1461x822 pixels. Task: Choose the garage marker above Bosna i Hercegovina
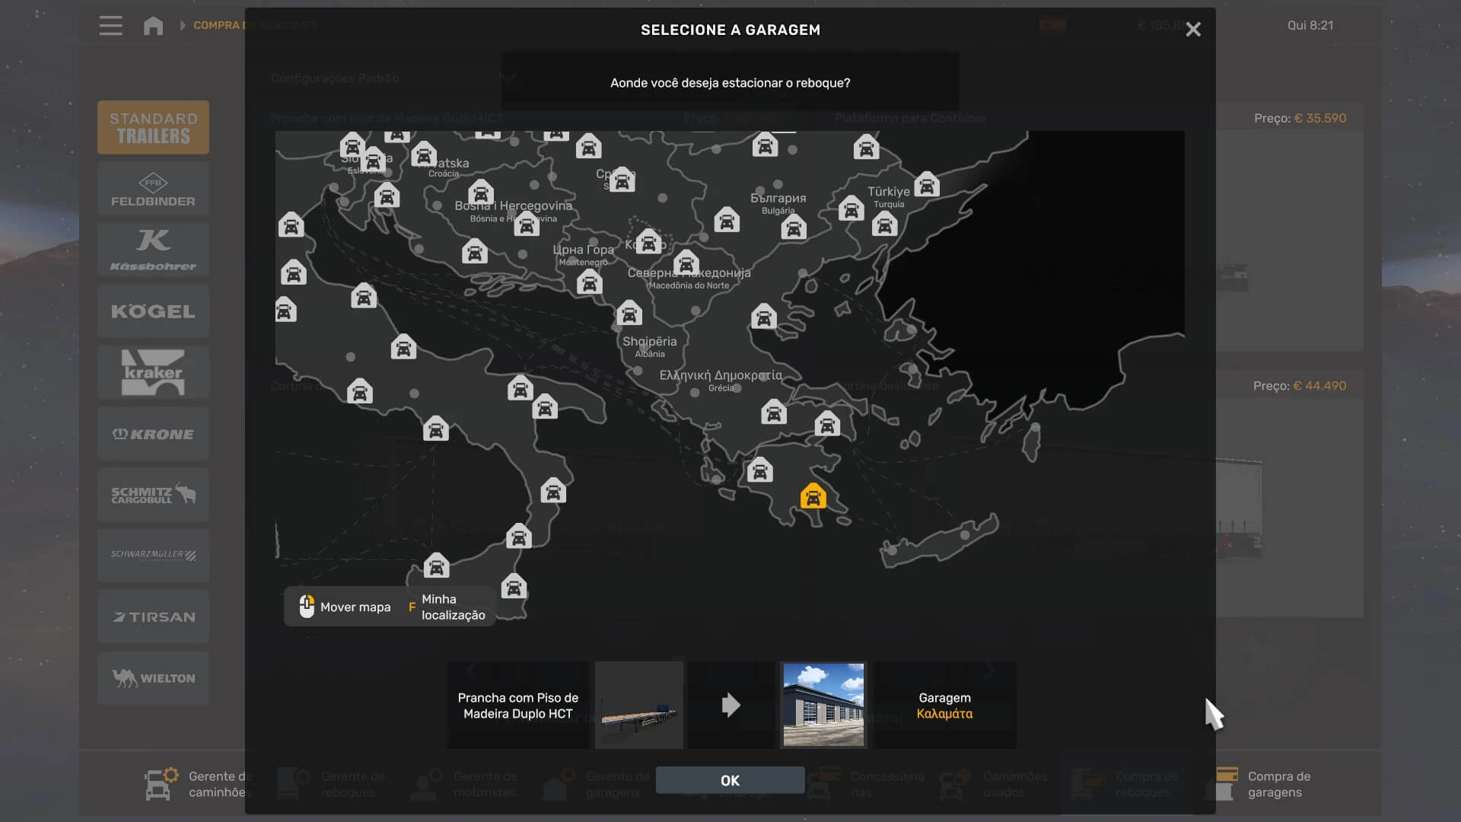pyautogui.click(x=480, y=192)
